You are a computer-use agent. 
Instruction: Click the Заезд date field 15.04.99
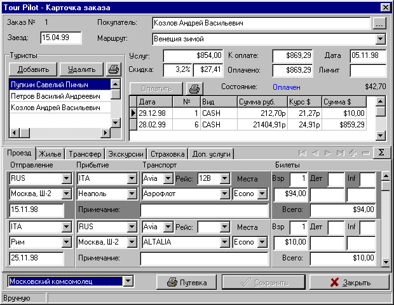pos(61,38)
